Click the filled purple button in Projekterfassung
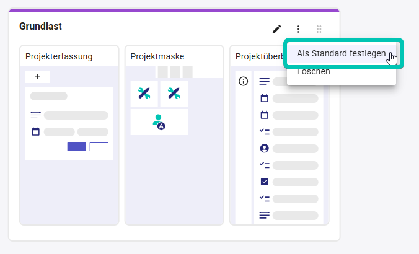Screen dimensions: 419x254 (x=76, y=147)
